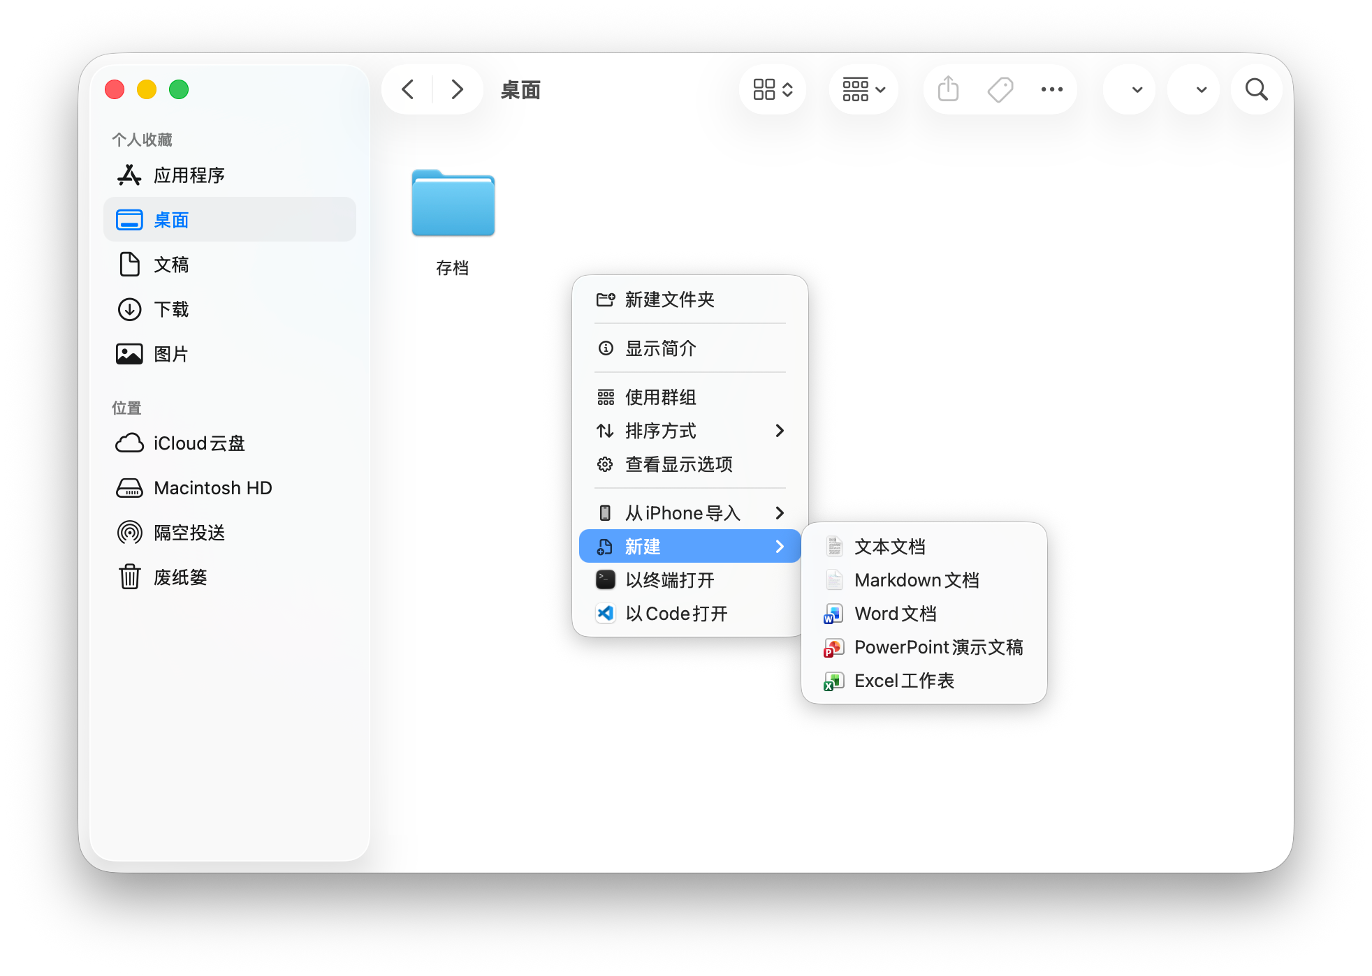Expand the 排序方式 submenu
The height and width of the screenshot is (976, 1372).
(x=690, y=431)
